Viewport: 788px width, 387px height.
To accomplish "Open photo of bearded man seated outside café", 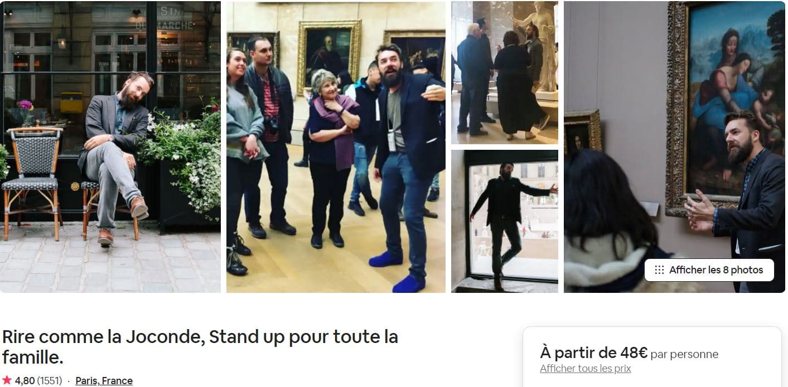I will tap(110, 146).
